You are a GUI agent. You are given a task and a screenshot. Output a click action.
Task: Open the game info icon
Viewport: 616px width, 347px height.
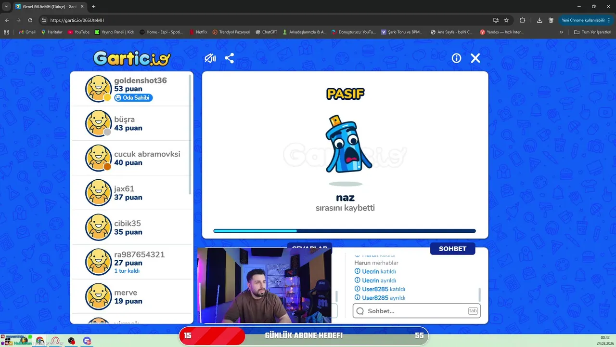(x=456, y=58)
